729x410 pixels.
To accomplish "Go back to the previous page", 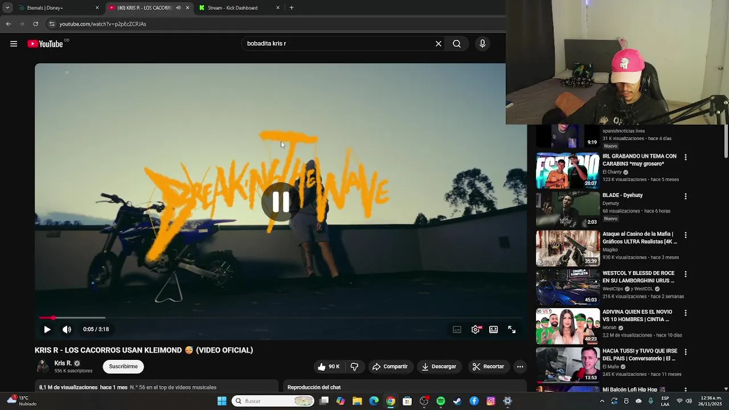I will click(x=8, y=24).
